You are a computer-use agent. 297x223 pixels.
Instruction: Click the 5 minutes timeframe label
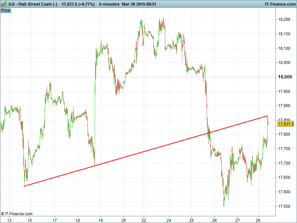tap(109, 4)
